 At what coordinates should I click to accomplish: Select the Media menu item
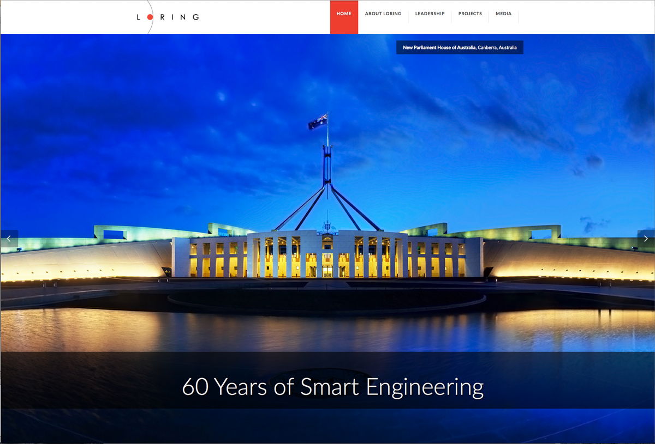tap(503, 14)
